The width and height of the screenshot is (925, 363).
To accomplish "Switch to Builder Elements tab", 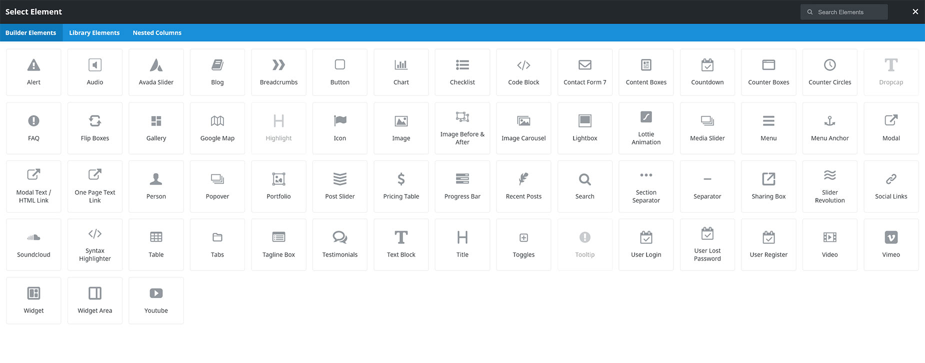I will pos(31,32).
